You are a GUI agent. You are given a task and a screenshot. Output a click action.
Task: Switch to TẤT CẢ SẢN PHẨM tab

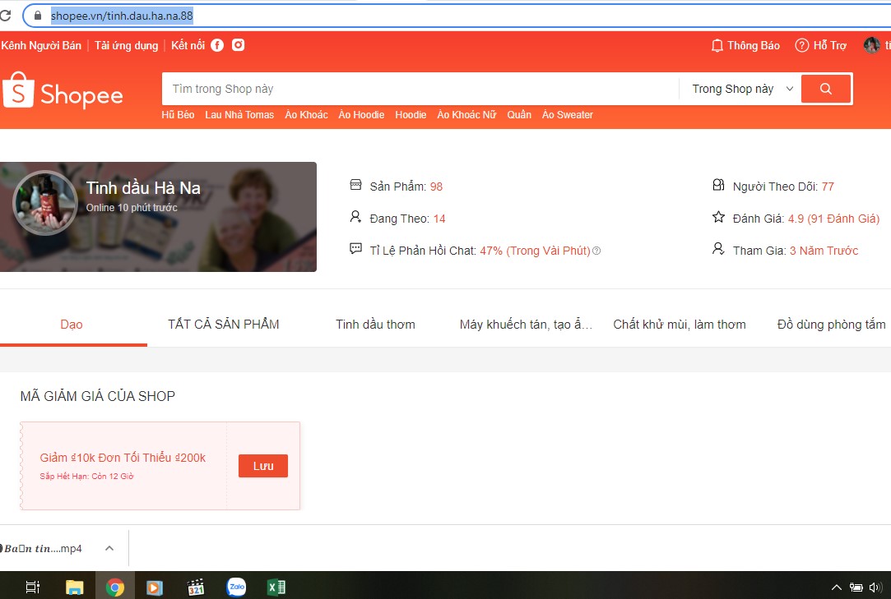coord(223,325)
